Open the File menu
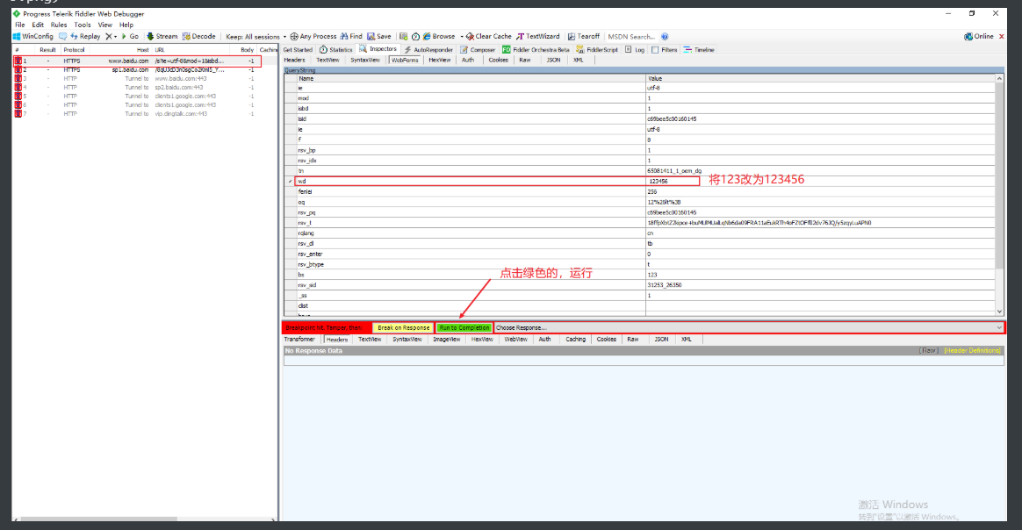The width and height of the screenshot is (1022, 530). (x=20, y=25)
